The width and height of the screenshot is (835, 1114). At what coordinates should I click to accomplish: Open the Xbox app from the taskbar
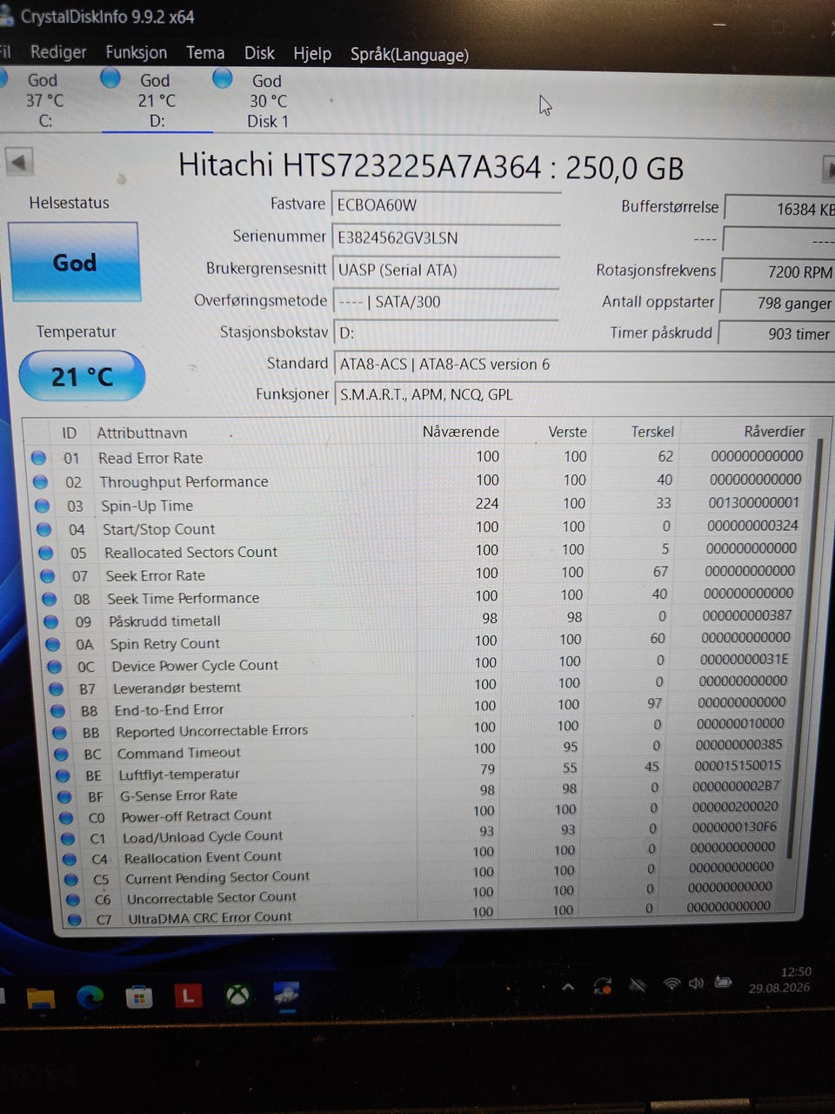coord(237,995)
